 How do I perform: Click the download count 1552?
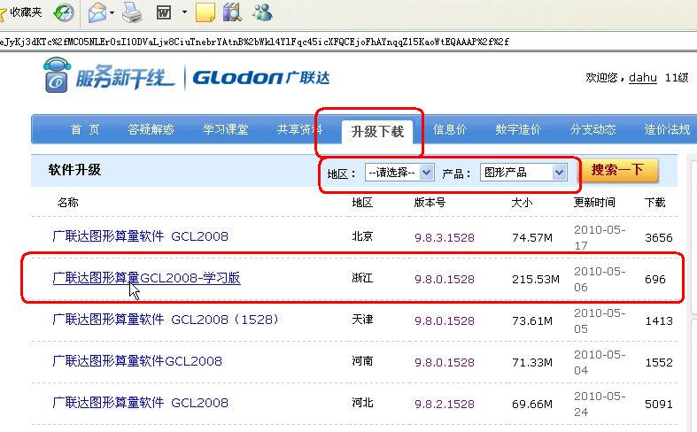[x=659, y=362]
